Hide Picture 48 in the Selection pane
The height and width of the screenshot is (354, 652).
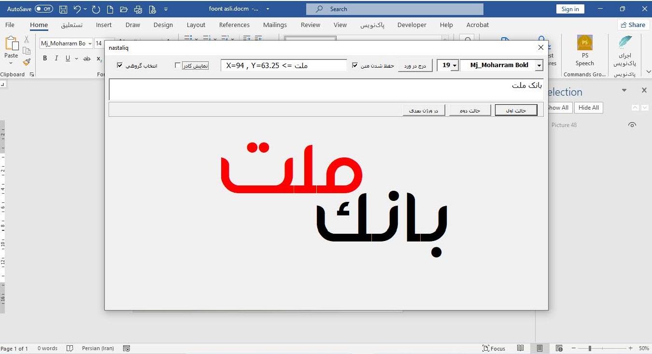pyautogui.click(x=632, y=125)
